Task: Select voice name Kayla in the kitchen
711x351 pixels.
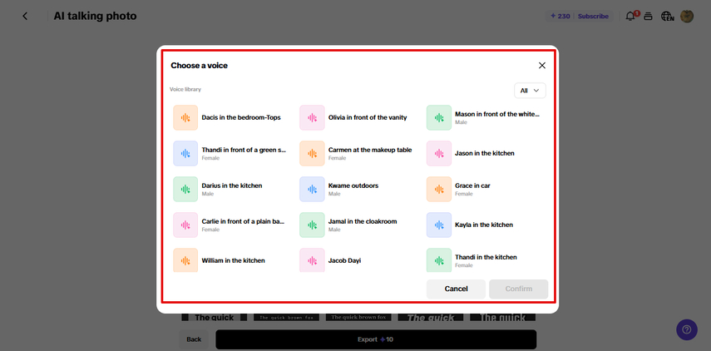Action: click(484, 225)
